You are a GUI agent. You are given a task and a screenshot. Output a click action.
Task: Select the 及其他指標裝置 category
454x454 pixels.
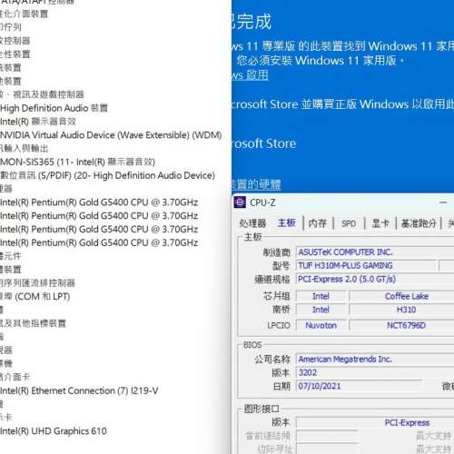(x=33, y=323)
